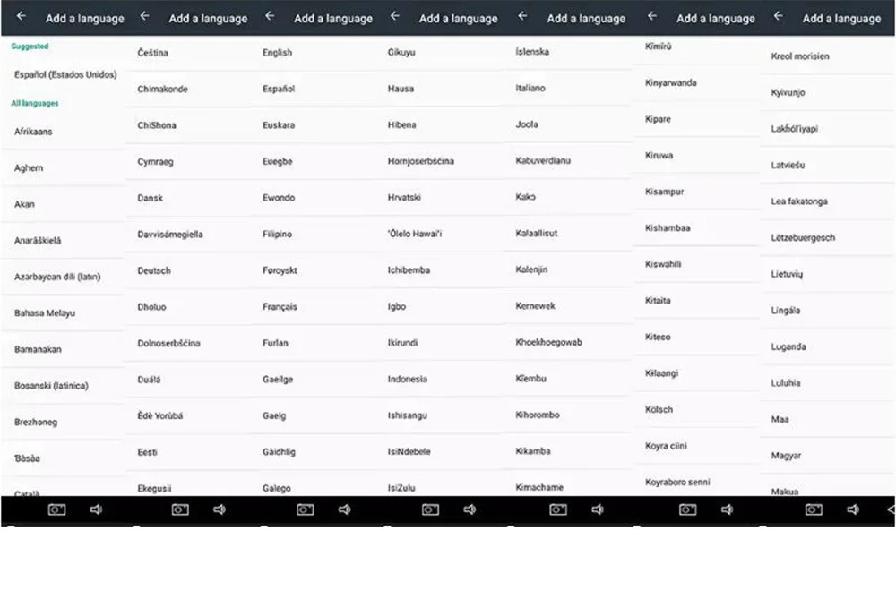Go back from the list starting with Gikuyu
The height and width of the screenshot is (590, 896).
tap(395, 17)
